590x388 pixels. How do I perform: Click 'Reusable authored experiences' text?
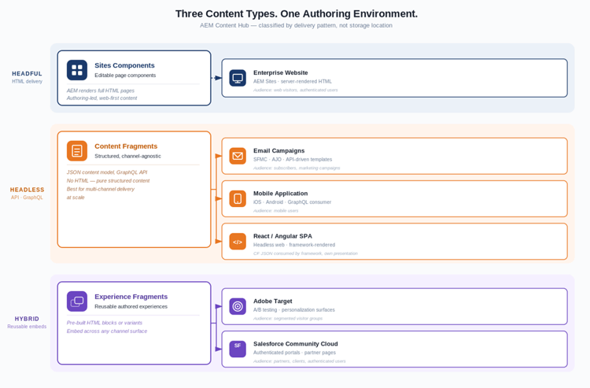coord(131,307)
